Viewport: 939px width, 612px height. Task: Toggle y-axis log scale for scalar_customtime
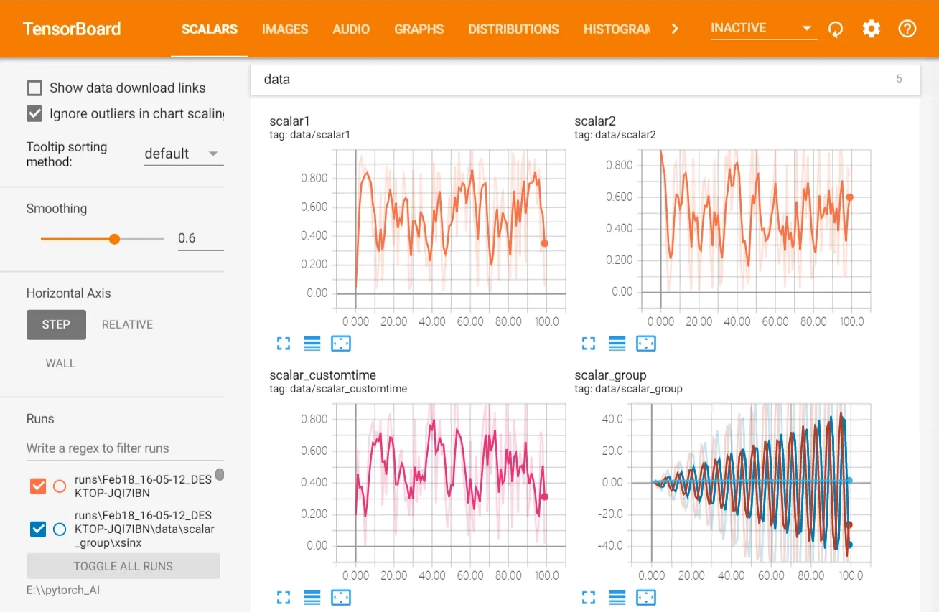click(312, 598)
